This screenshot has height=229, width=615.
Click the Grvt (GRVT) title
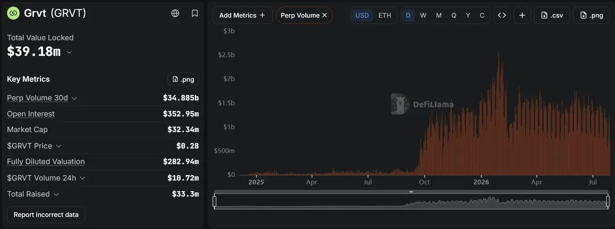pos(55,13)
